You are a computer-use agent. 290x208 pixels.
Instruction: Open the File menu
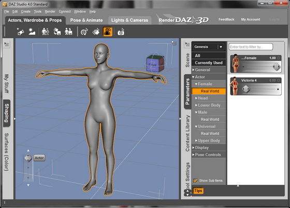click(6, 11)
